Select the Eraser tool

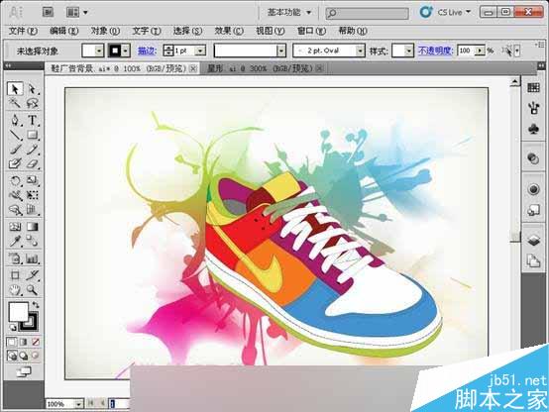click(33, 163)
